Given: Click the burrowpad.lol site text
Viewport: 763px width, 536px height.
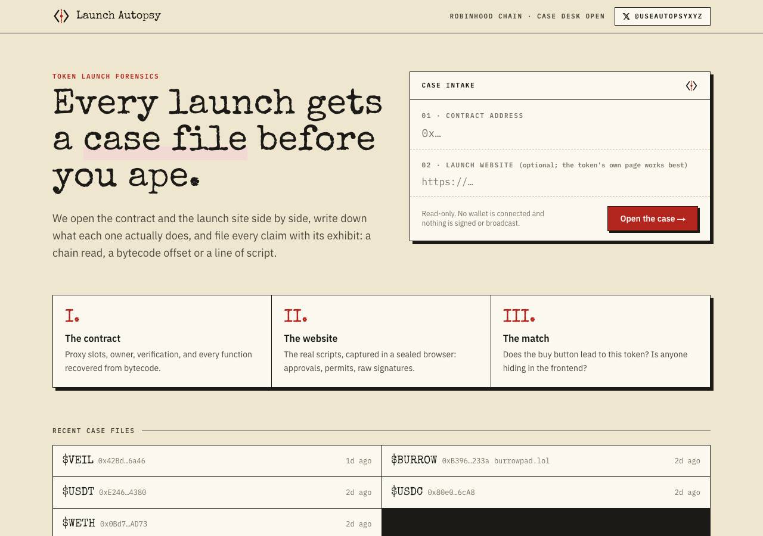Looking at the screenshot, I should [x=522, y=461].
